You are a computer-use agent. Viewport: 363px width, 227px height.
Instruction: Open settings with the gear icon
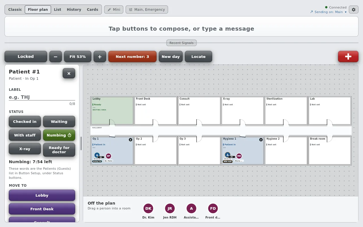click(x=353, y=10)
